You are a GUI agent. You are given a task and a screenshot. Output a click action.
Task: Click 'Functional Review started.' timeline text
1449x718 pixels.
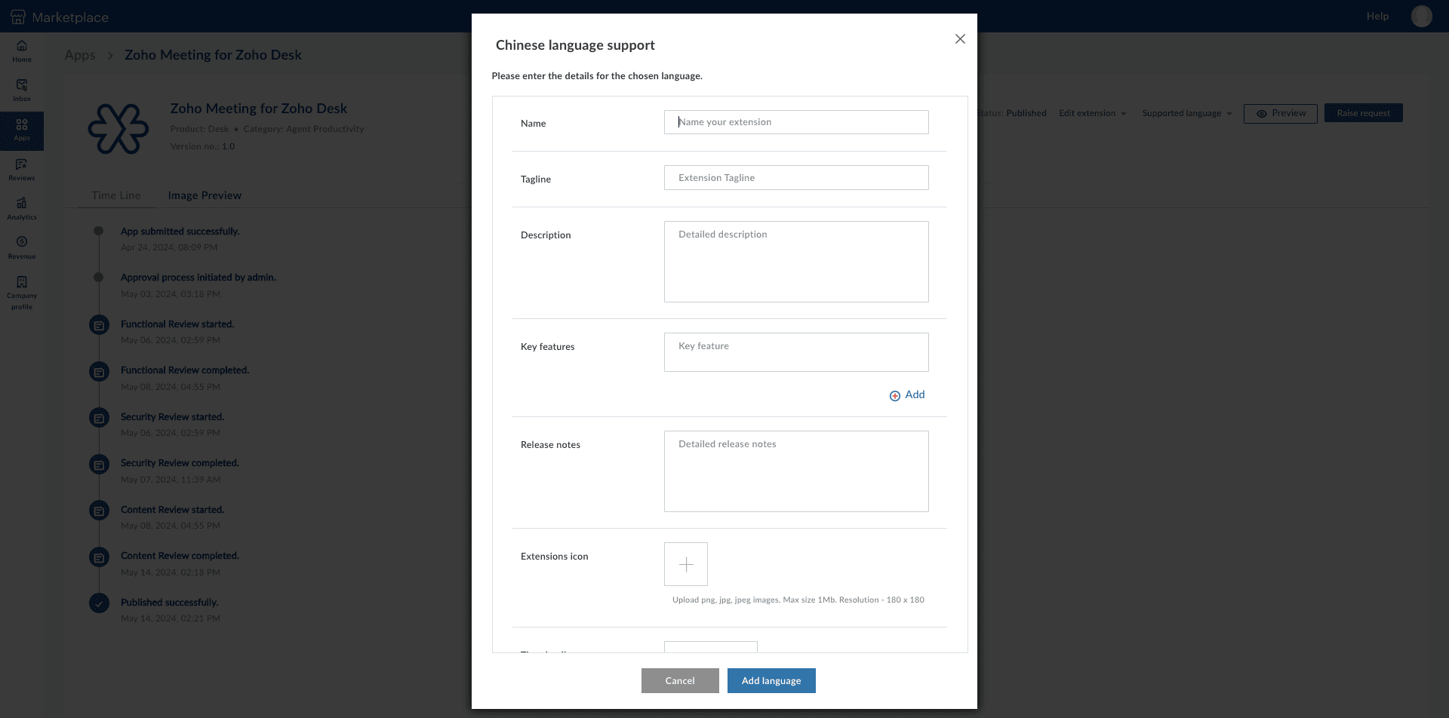pyautogui.click(x=177, y=324)
